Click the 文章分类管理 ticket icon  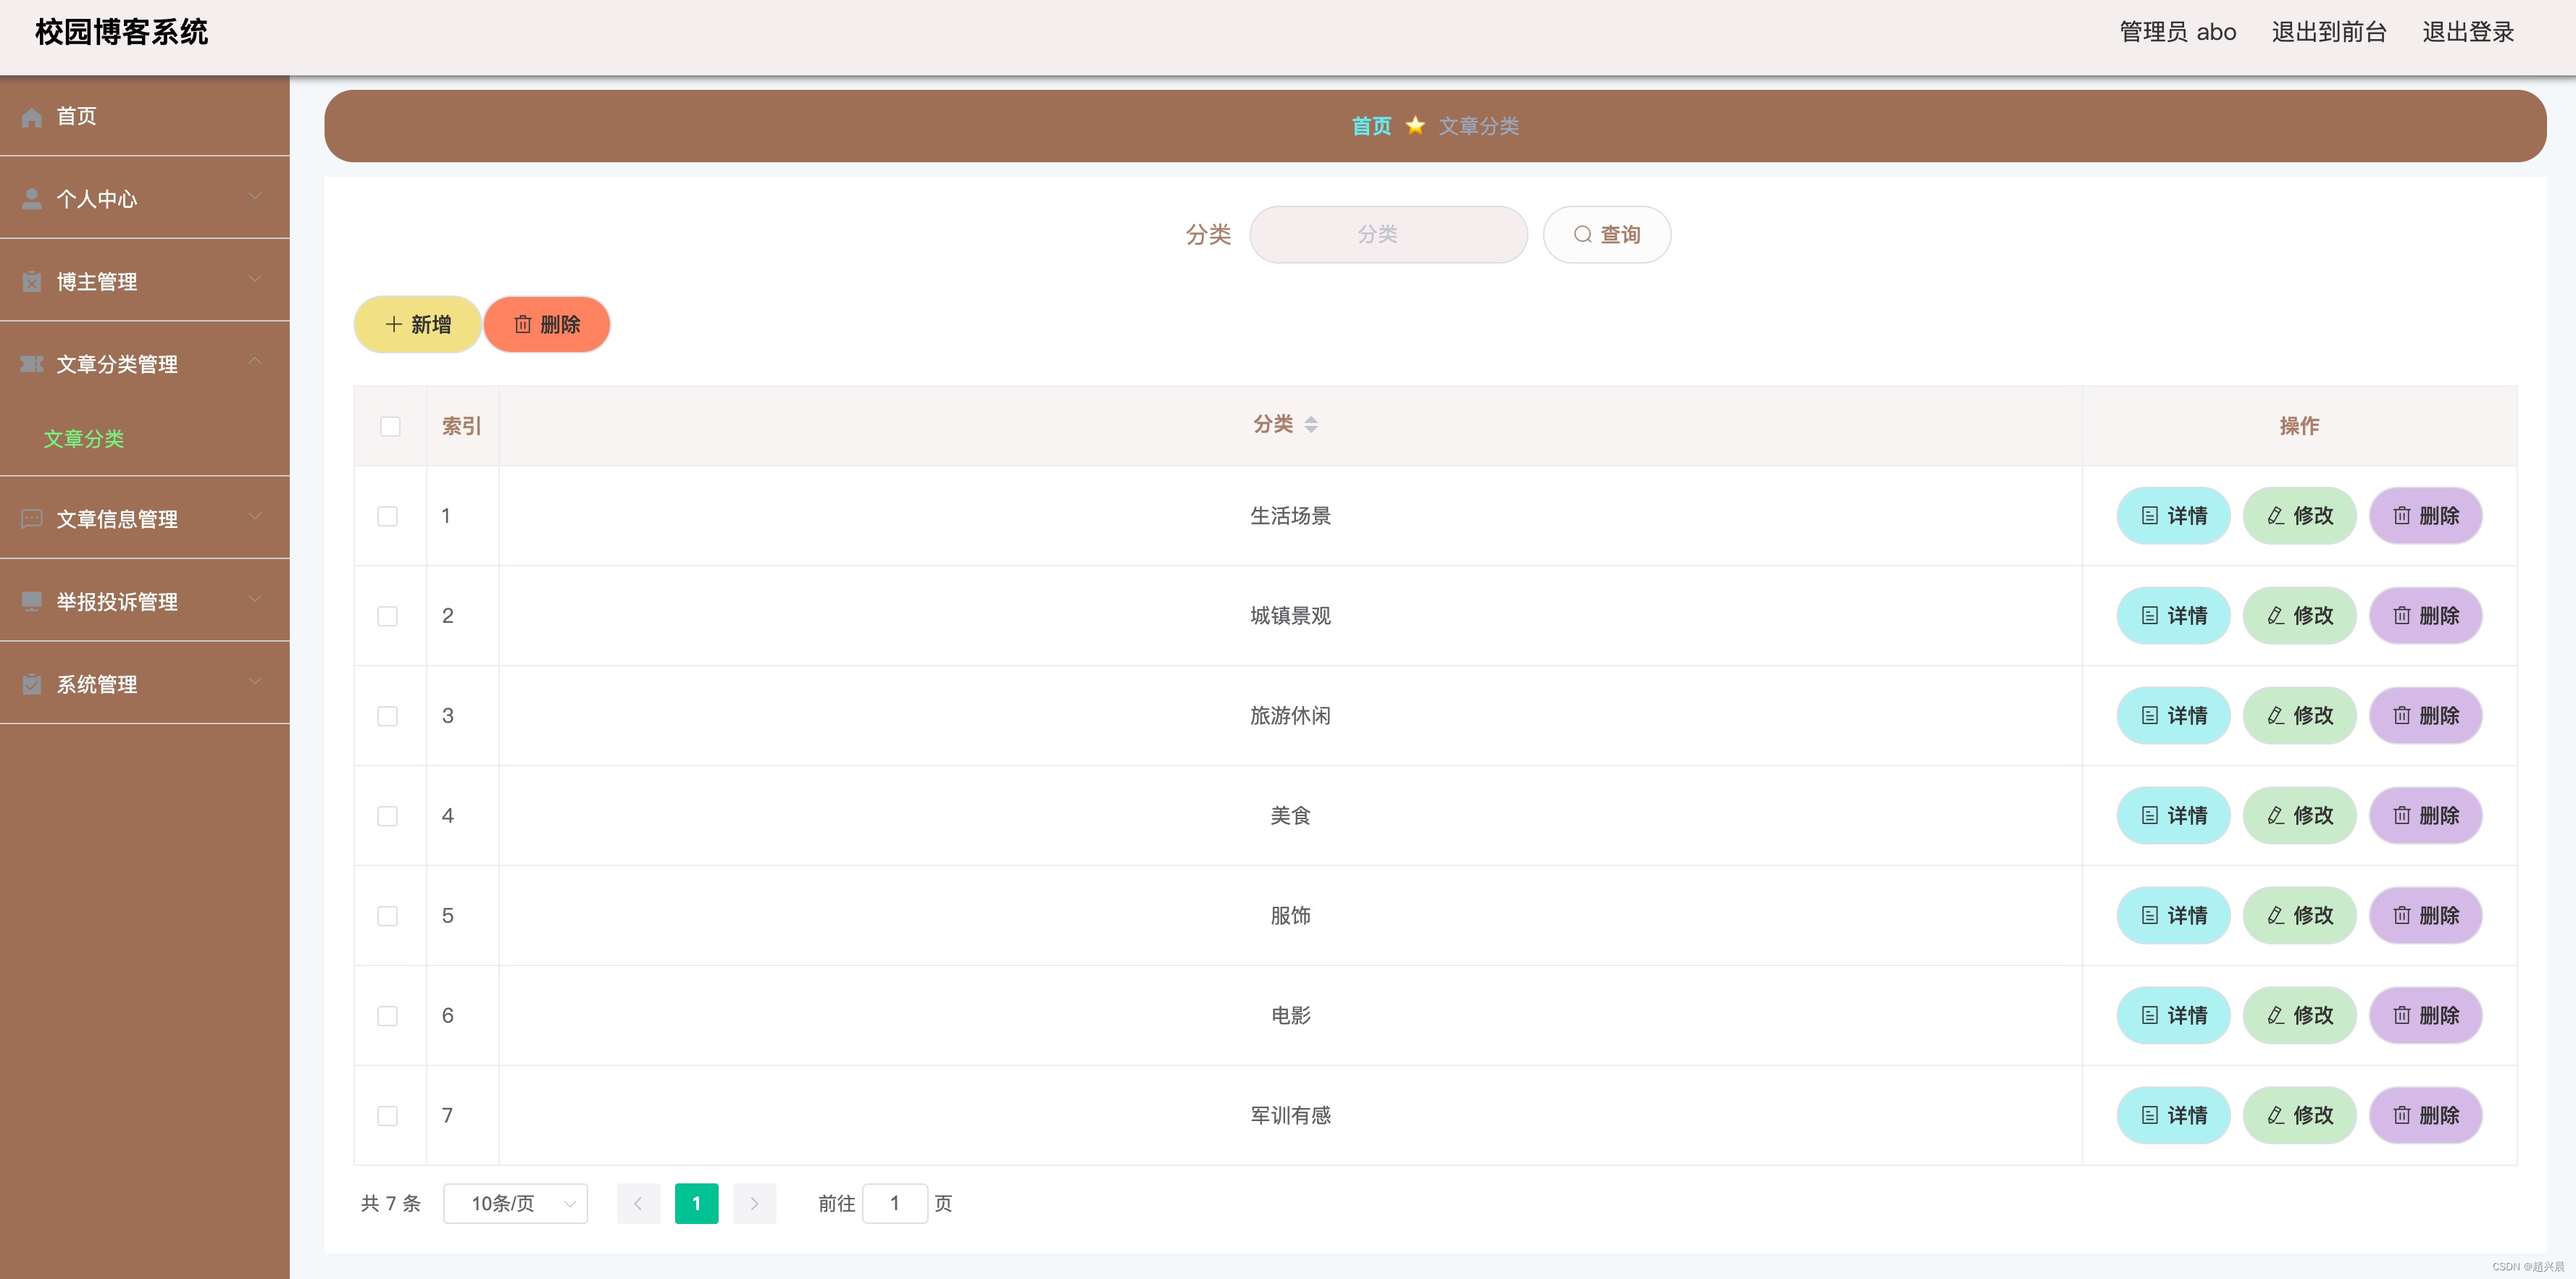coord(32,364)
